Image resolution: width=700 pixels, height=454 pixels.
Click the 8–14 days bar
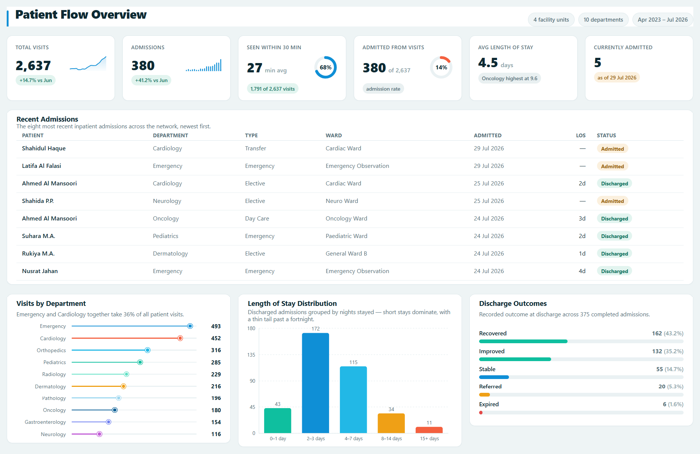(x=391, y=423)
